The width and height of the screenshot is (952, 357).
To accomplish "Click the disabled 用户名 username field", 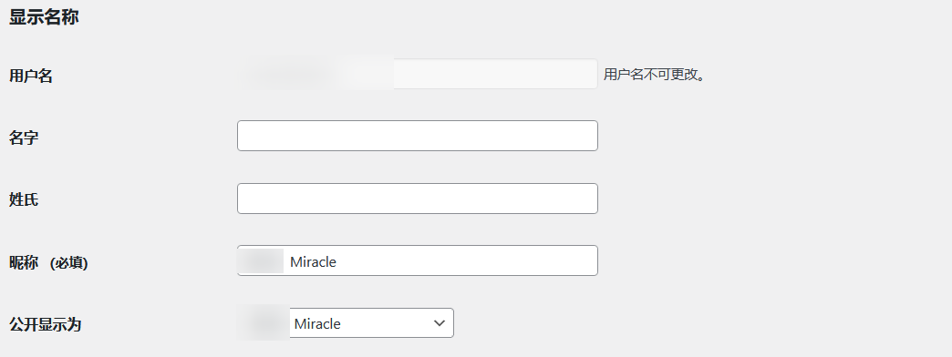I will 417,74.
